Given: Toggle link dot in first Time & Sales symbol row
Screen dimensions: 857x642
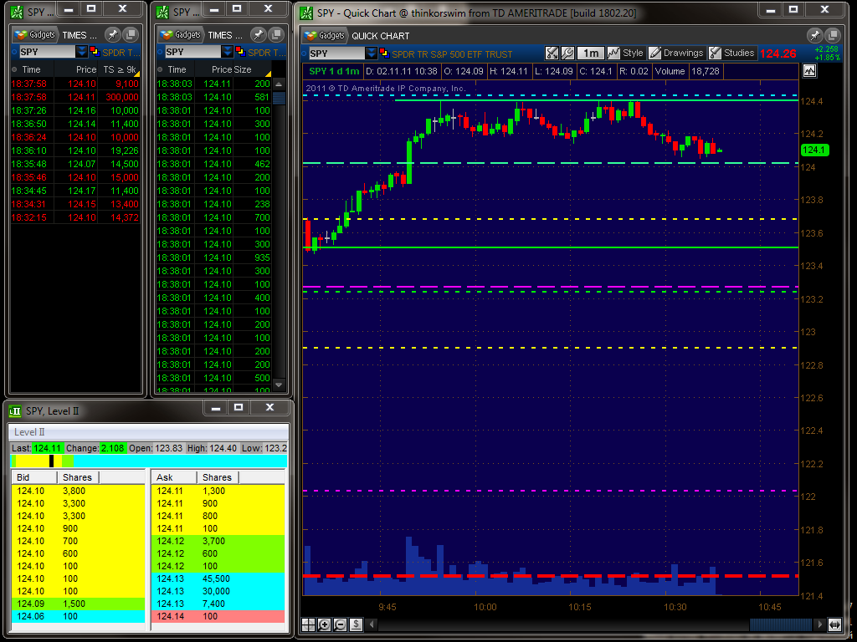Looking at the screenshot, I should [x=15, y=52].
